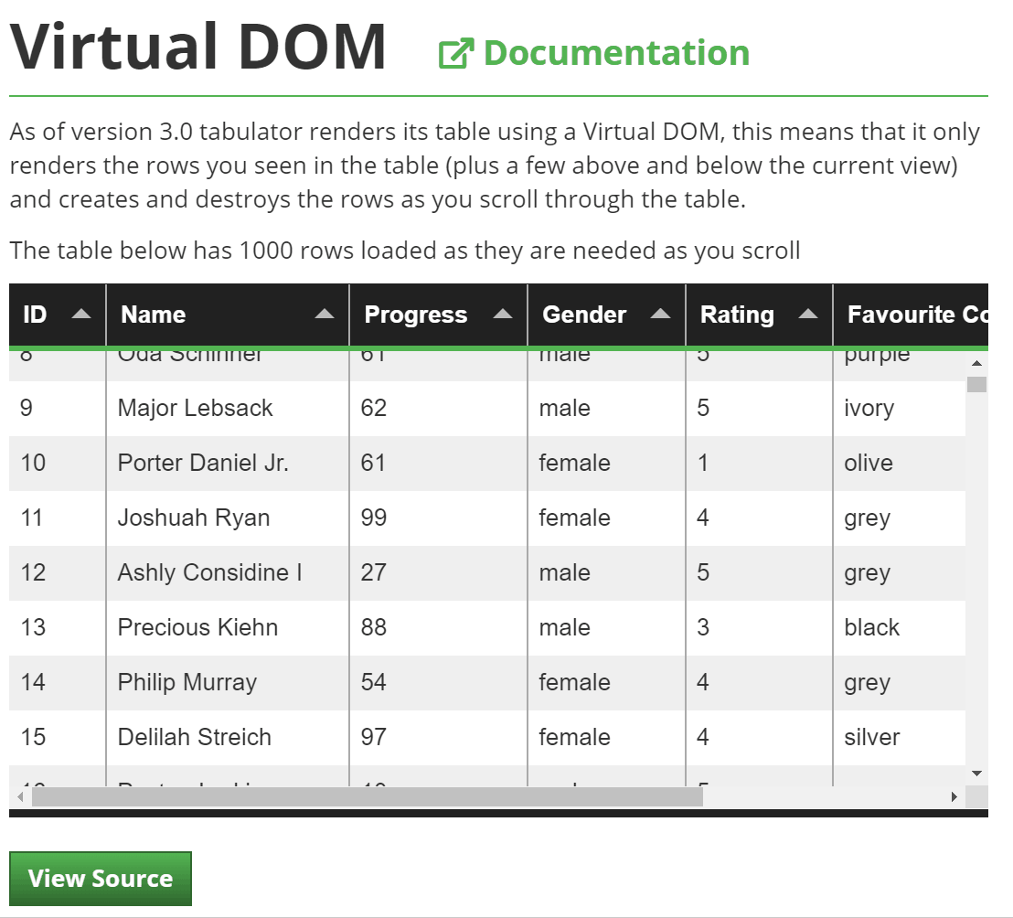Click Major Lebsack's gender cell
Screen dimensions: 1013x918
(607, 409)
